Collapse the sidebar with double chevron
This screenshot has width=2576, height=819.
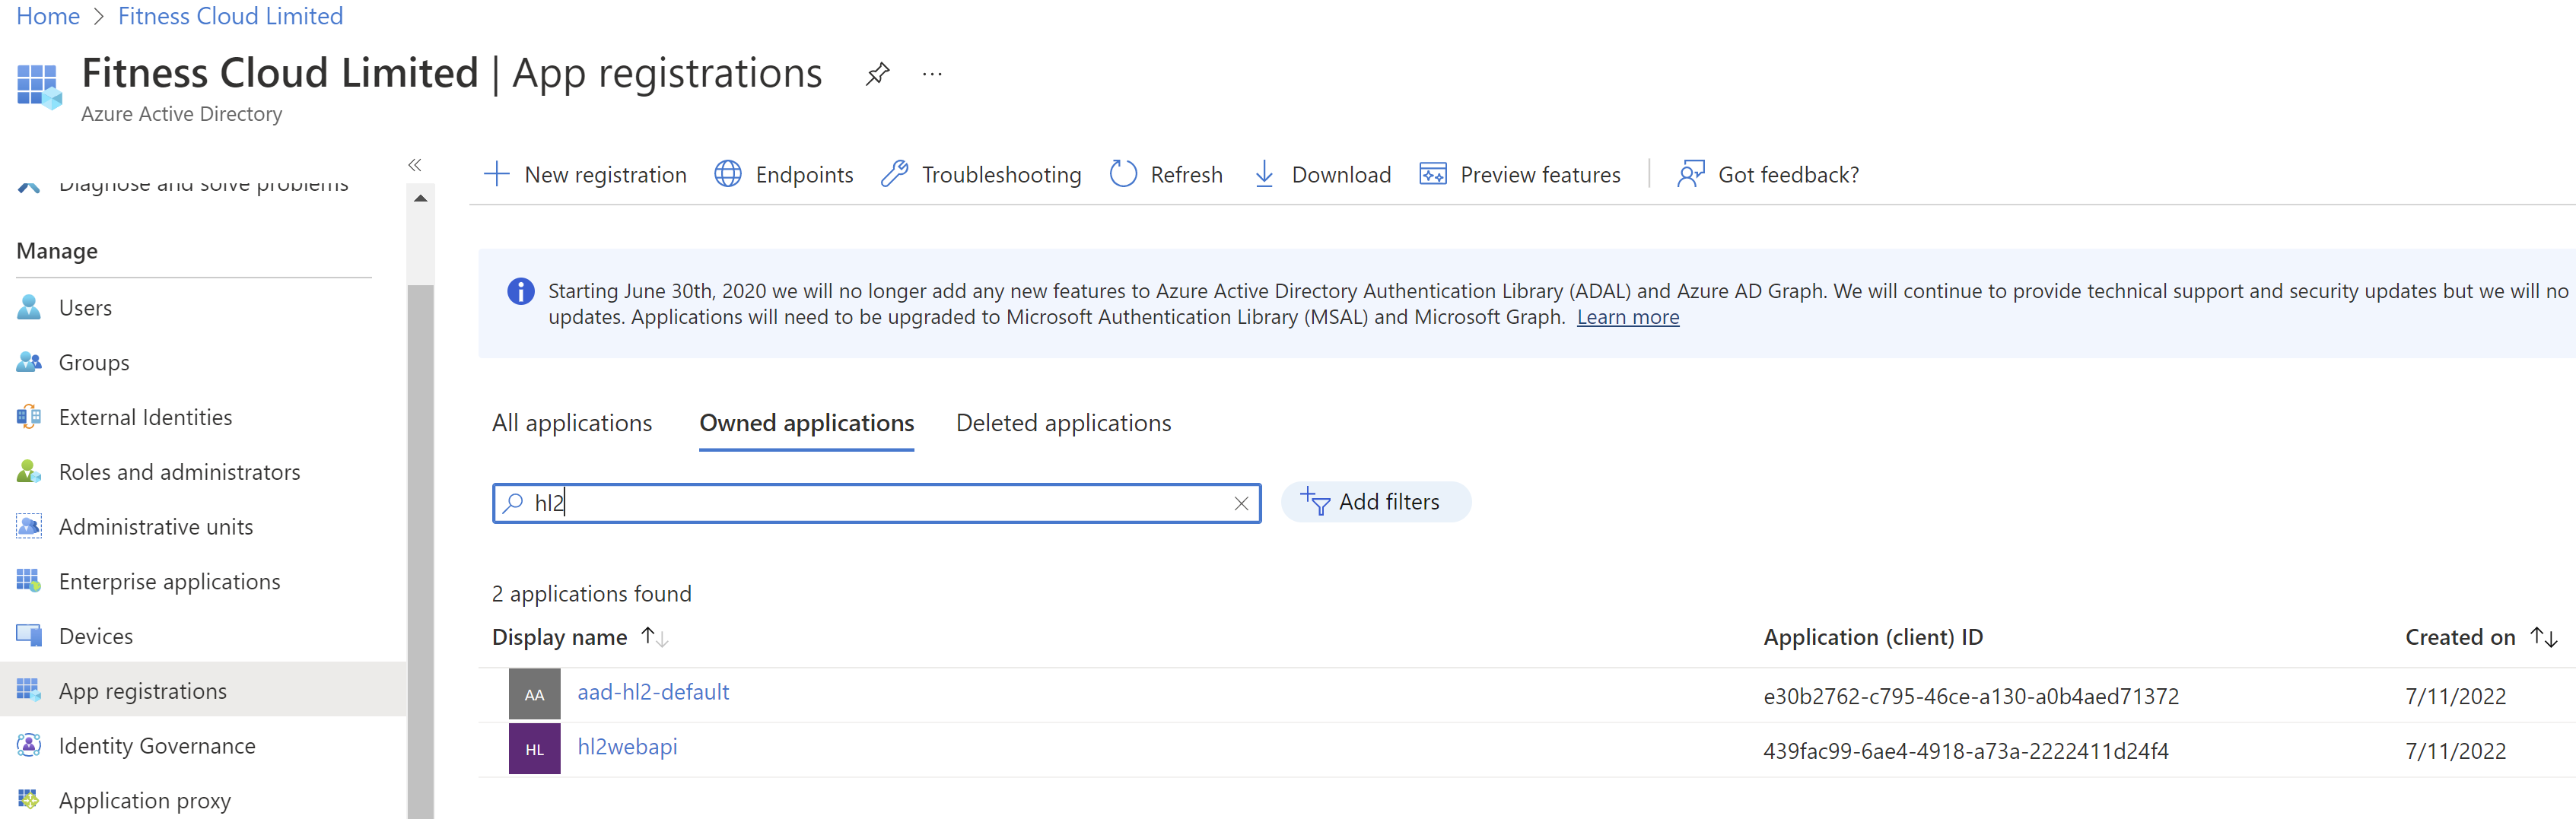415,165
